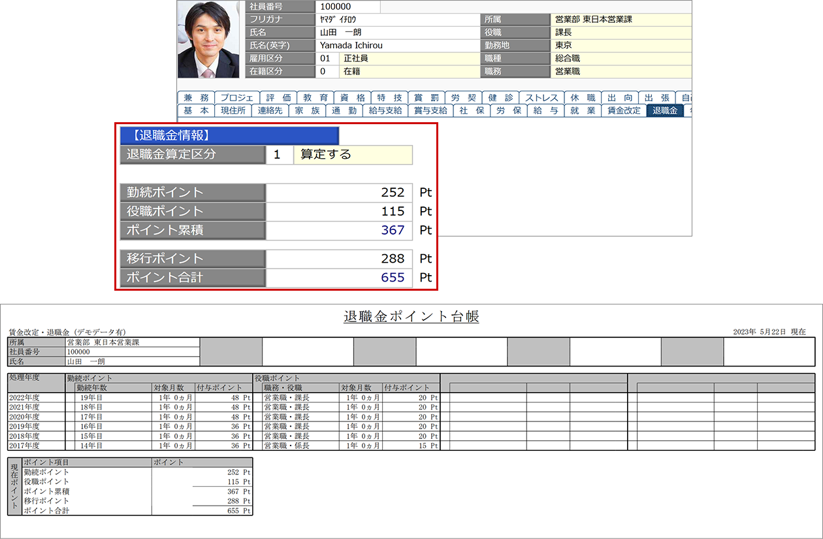
Task: Click the 移行ポイント value 288
Action: pyautogui.click(x=339, y=259)
